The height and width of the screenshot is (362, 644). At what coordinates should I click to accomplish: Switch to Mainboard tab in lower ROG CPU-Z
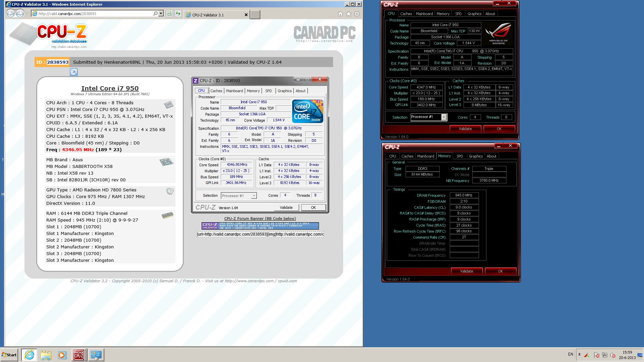click(426, 156)
